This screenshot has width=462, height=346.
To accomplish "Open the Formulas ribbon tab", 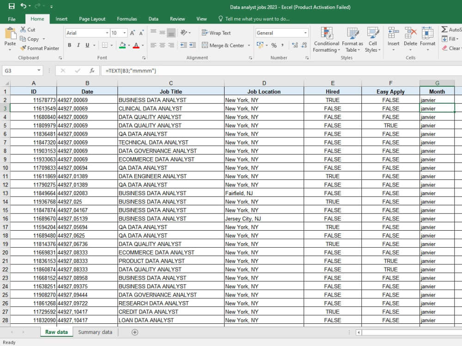I will pos(127,19).
